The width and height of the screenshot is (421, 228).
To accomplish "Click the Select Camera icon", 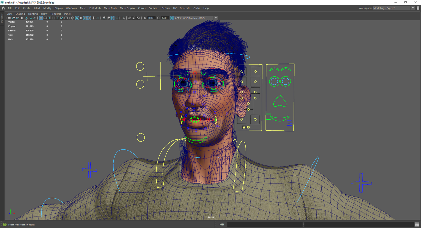I will 9,18.
